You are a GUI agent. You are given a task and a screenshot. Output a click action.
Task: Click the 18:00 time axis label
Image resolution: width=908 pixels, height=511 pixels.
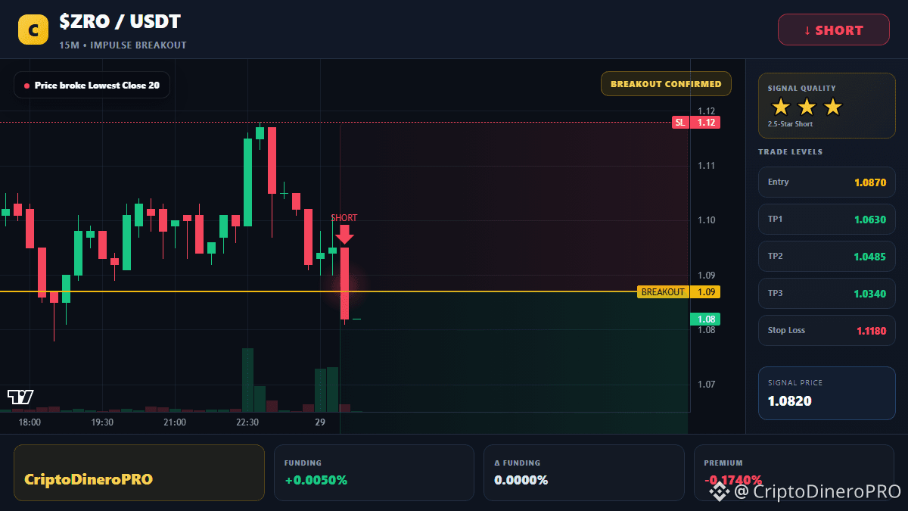pos(30,422)
